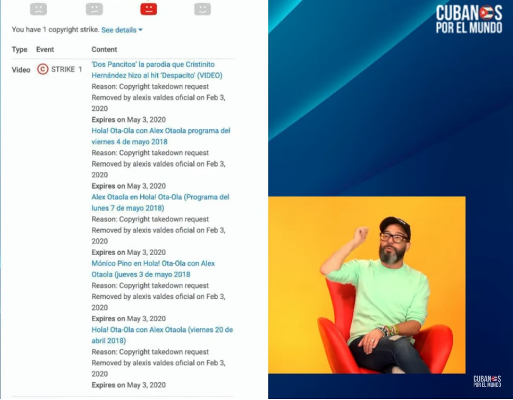Click the second gray face icon
The height and width of the screenshot is (400, 513).
(94, 9)
